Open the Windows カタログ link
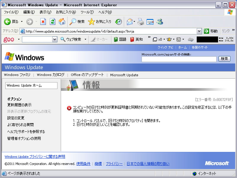Screen dimensions: 237x178 pos(51,75)
